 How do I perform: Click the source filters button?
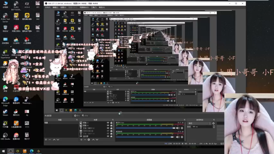pyautogui.click(x=85, y=116)
